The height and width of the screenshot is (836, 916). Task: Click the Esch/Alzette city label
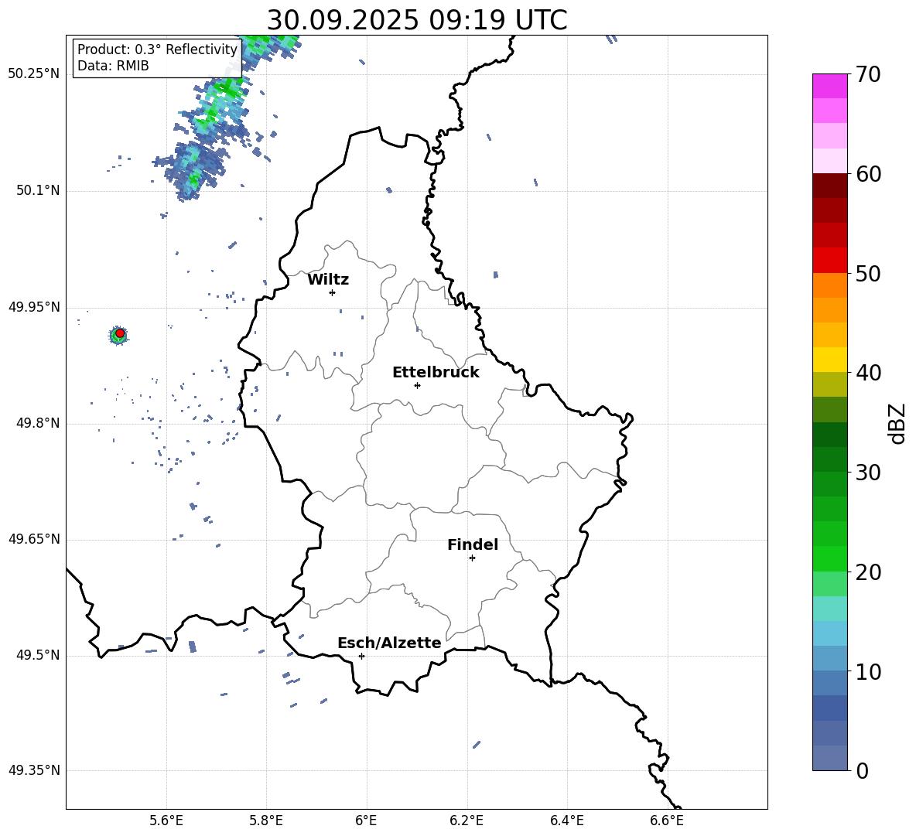pos(389,643)
